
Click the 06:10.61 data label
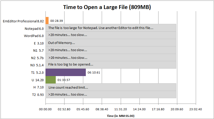[94, 72]
